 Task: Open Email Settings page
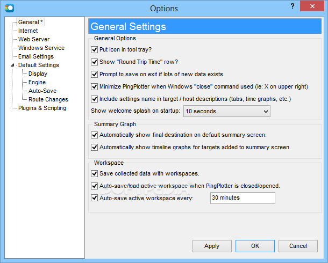[x=36, y=56]
